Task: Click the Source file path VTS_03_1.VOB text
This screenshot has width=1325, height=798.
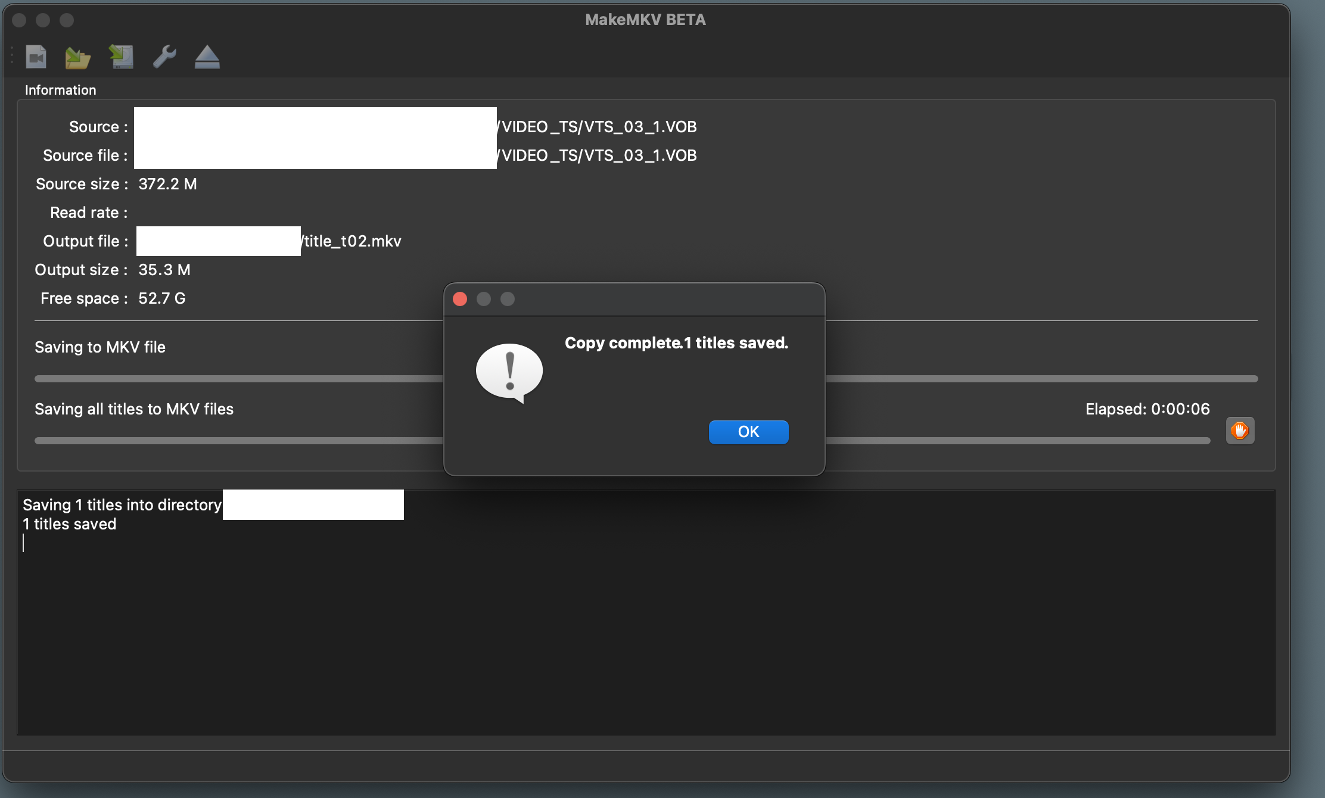Action: point(598,155)
